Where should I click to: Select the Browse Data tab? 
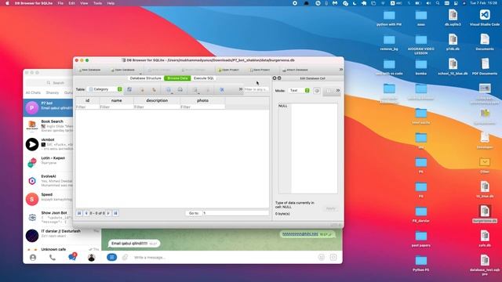point(177,78)
